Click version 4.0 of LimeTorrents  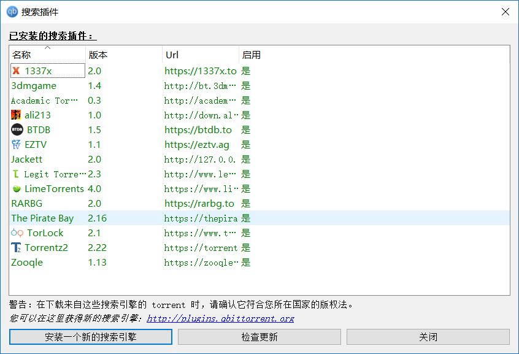click(x=94, y=189)
